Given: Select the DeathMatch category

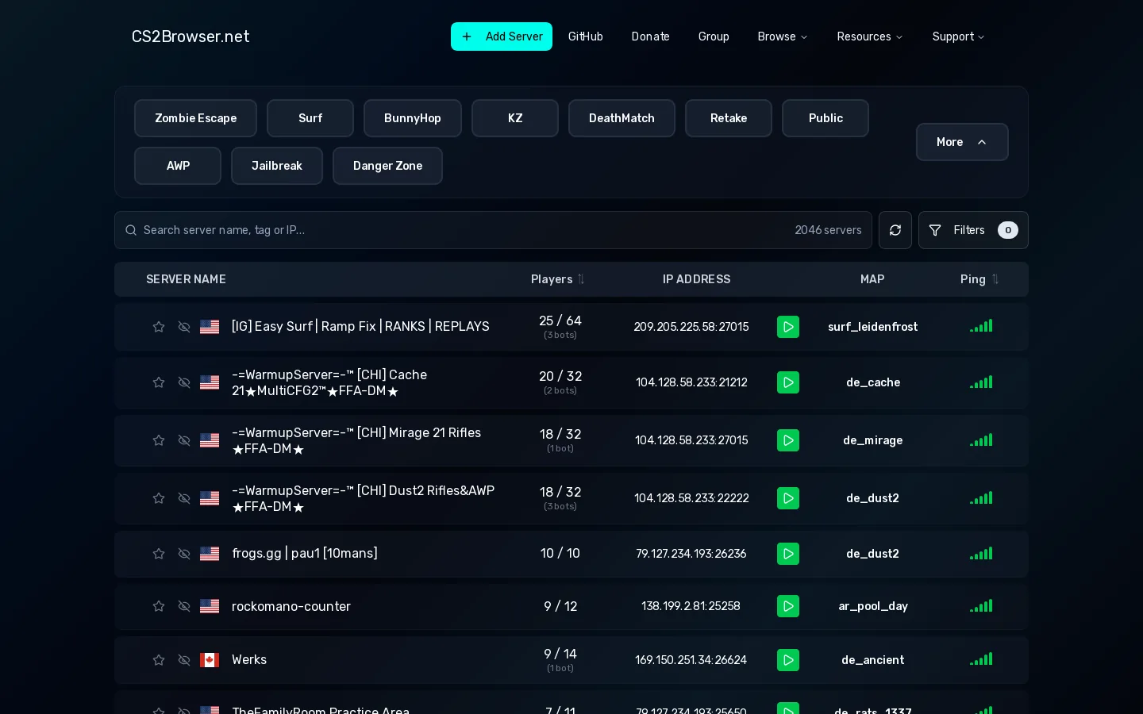Looking at the screenshot, I should [x=622, y=118].
